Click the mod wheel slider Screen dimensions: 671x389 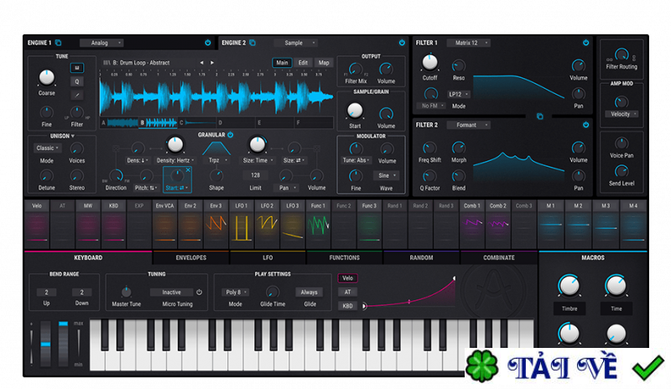[x=63, y=344]
